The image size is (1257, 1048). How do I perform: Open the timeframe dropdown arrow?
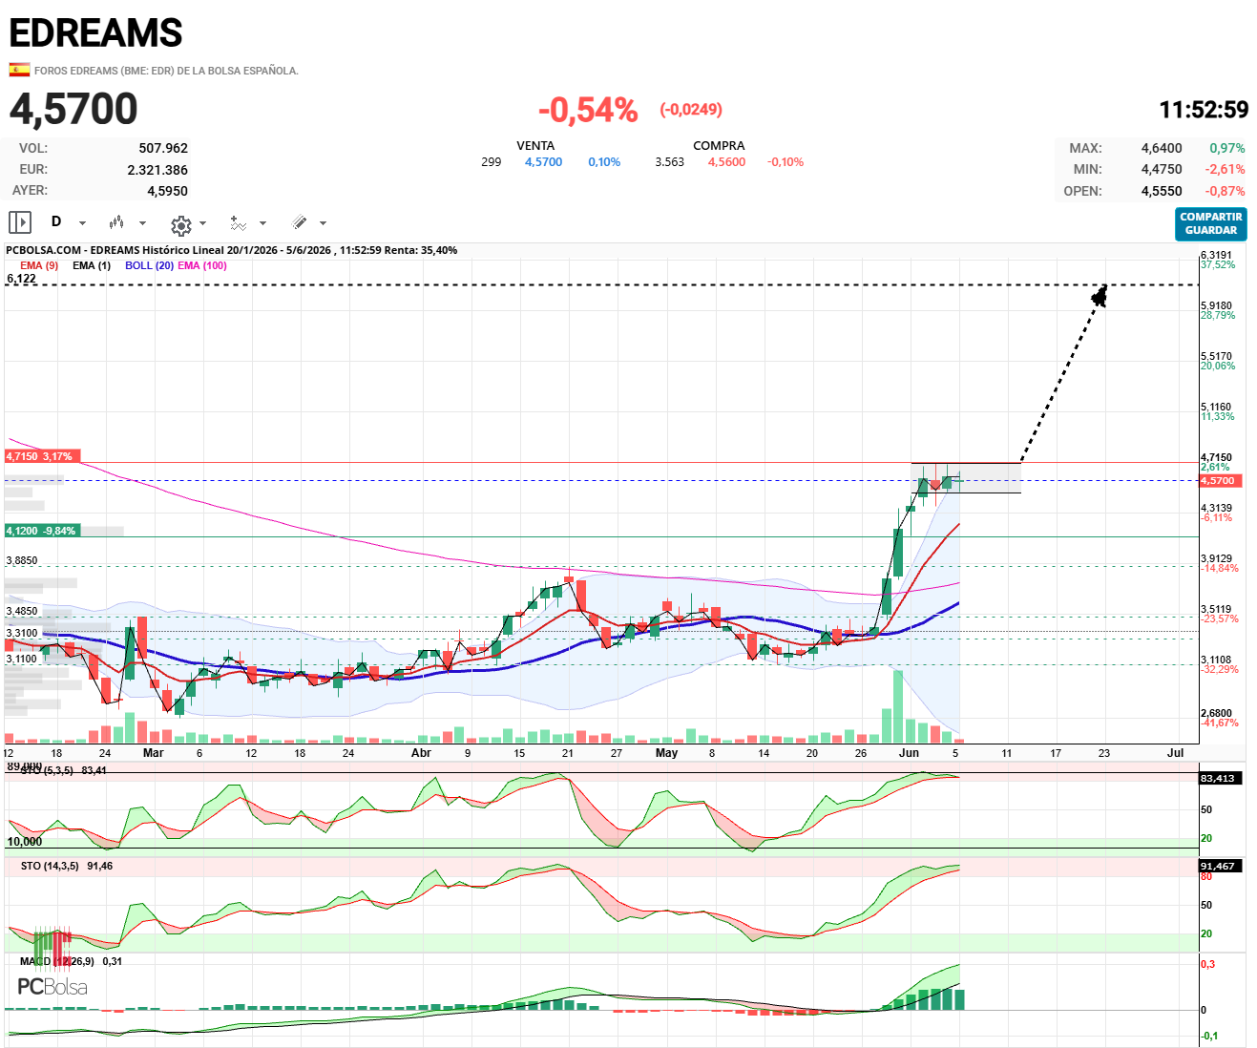tap(82, 223)
